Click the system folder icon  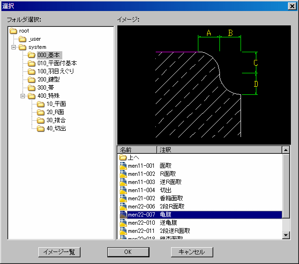[23, 47]
